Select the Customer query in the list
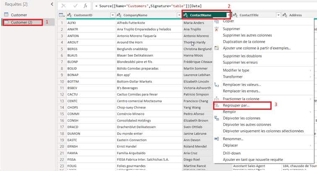This screenshot has width=317, height=171. (19, 15)
